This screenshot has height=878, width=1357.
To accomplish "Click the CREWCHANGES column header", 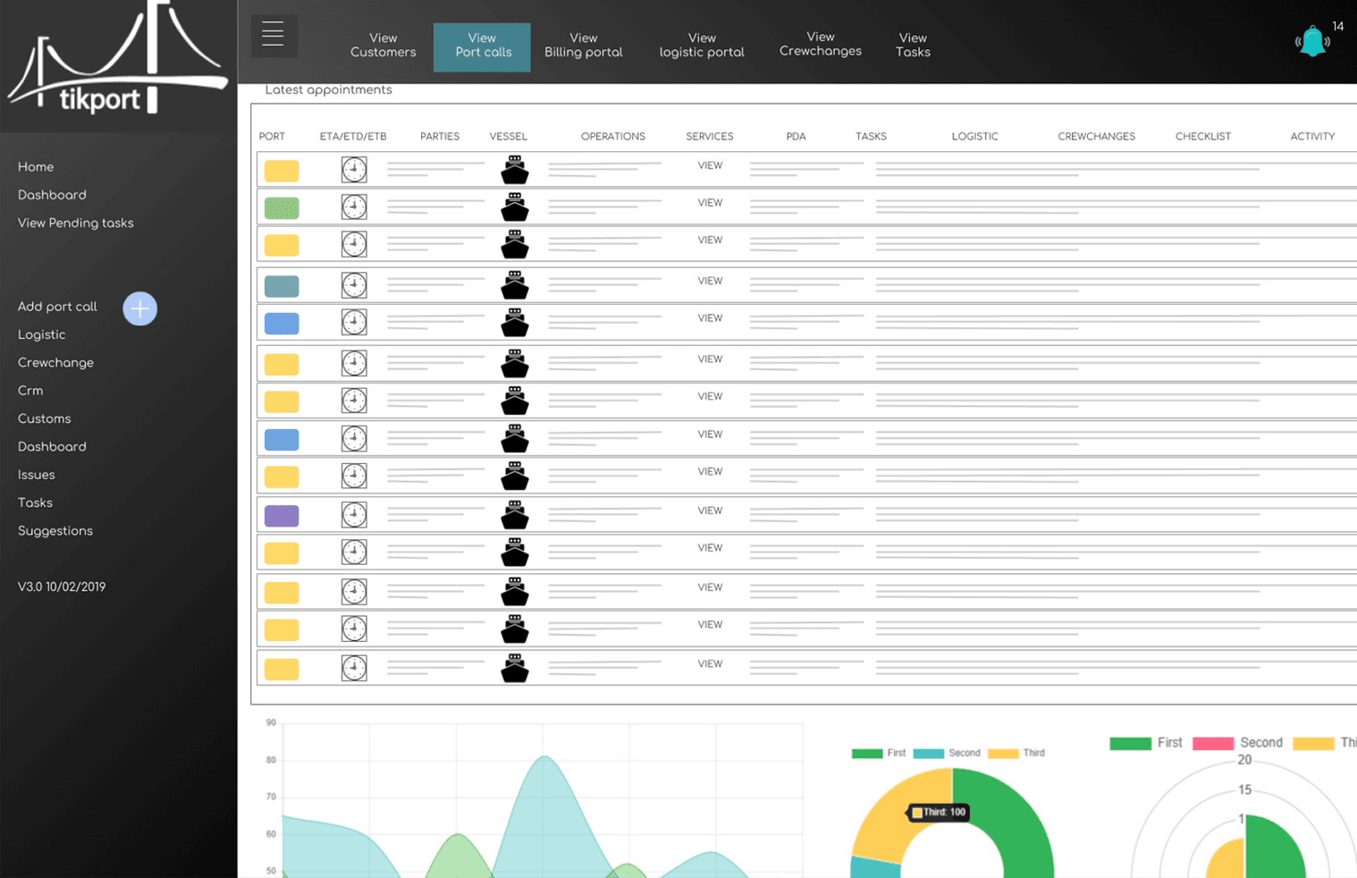I will [1096, 137].
